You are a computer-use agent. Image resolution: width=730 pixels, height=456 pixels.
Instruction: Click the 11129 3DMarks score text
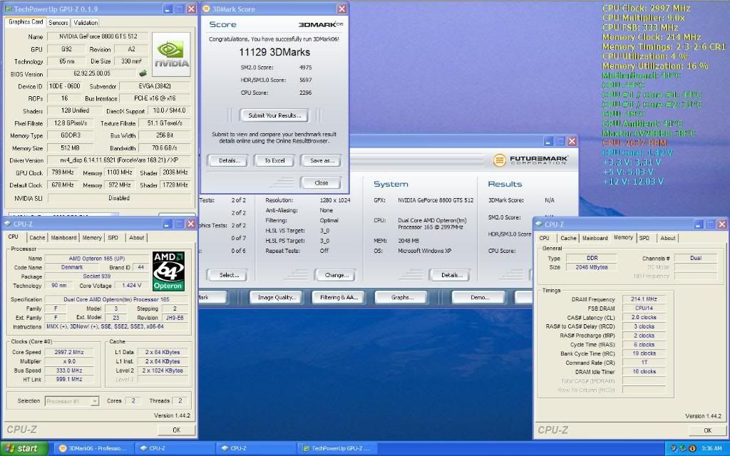[274, 52]
